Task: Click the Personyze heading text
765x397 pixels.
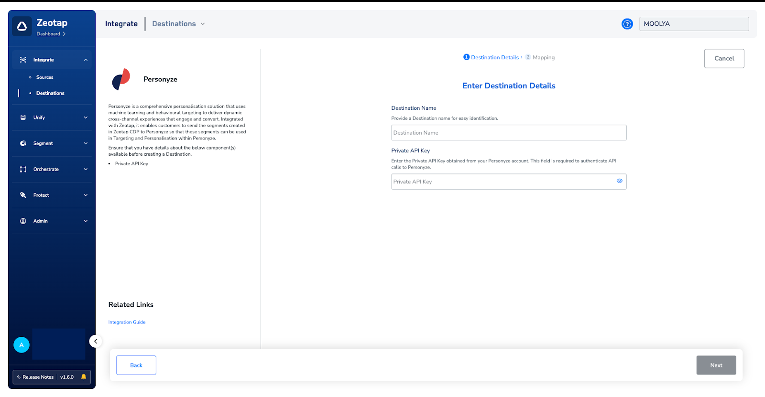Action: pyautogui.click(x=160, y=79)
